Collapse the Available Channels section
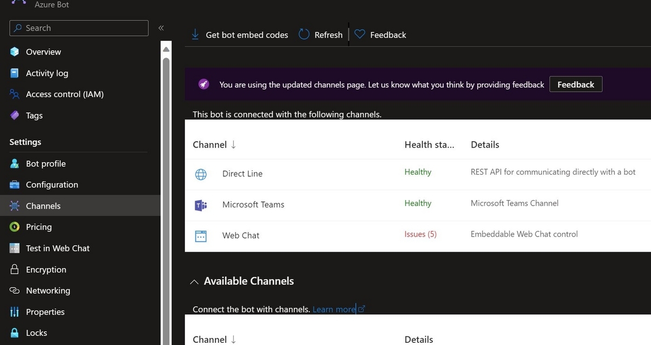The height and width of the screenshot is (345, 651). coord(194,282)
